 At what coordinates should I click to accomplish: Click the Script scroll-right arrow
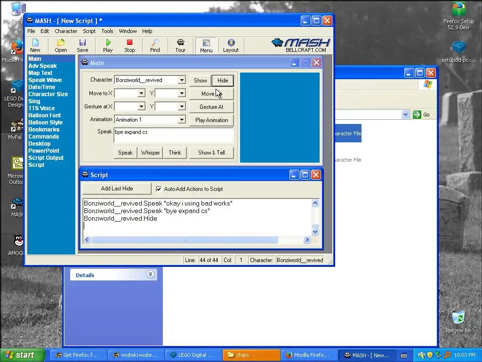coord(307,240)
